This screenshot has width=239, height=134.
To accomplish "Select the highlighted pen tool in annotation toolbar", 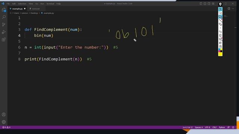I will tap(220, 17).
